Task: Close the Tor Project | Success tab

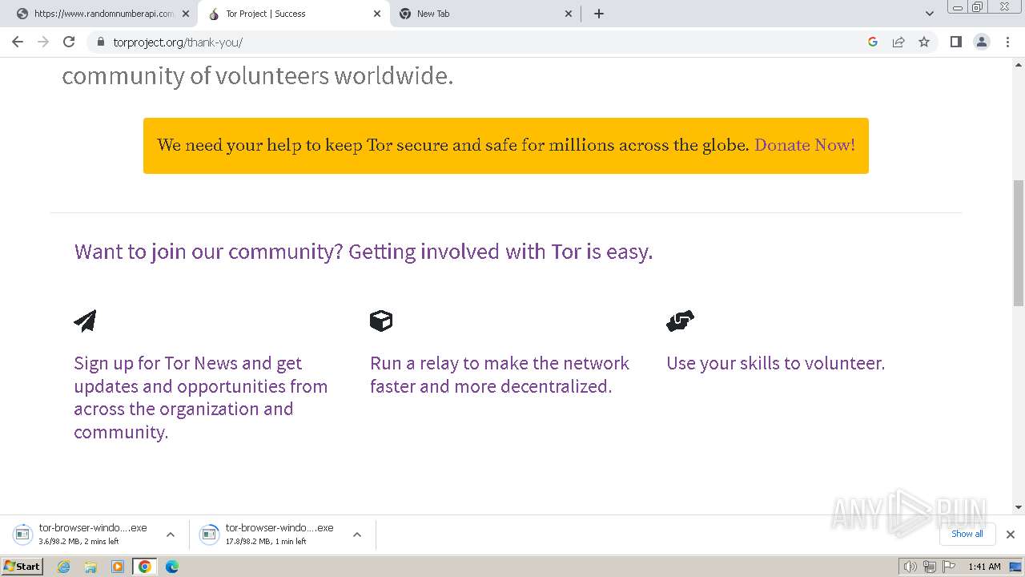Action: click(x=377, y=14)
